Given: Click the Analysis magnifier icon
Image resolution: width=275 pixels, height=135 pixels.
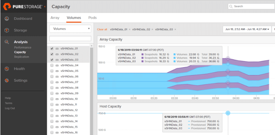Looking at the screenshot, I should 7,42.
